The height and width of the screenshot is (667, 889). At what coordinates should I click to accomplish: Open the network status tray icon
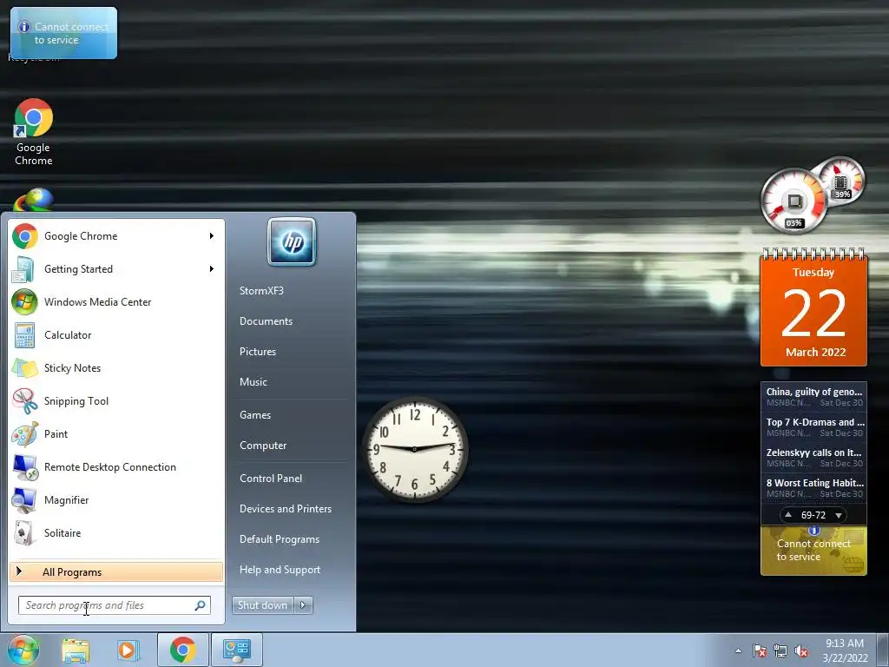click(780, 651)
